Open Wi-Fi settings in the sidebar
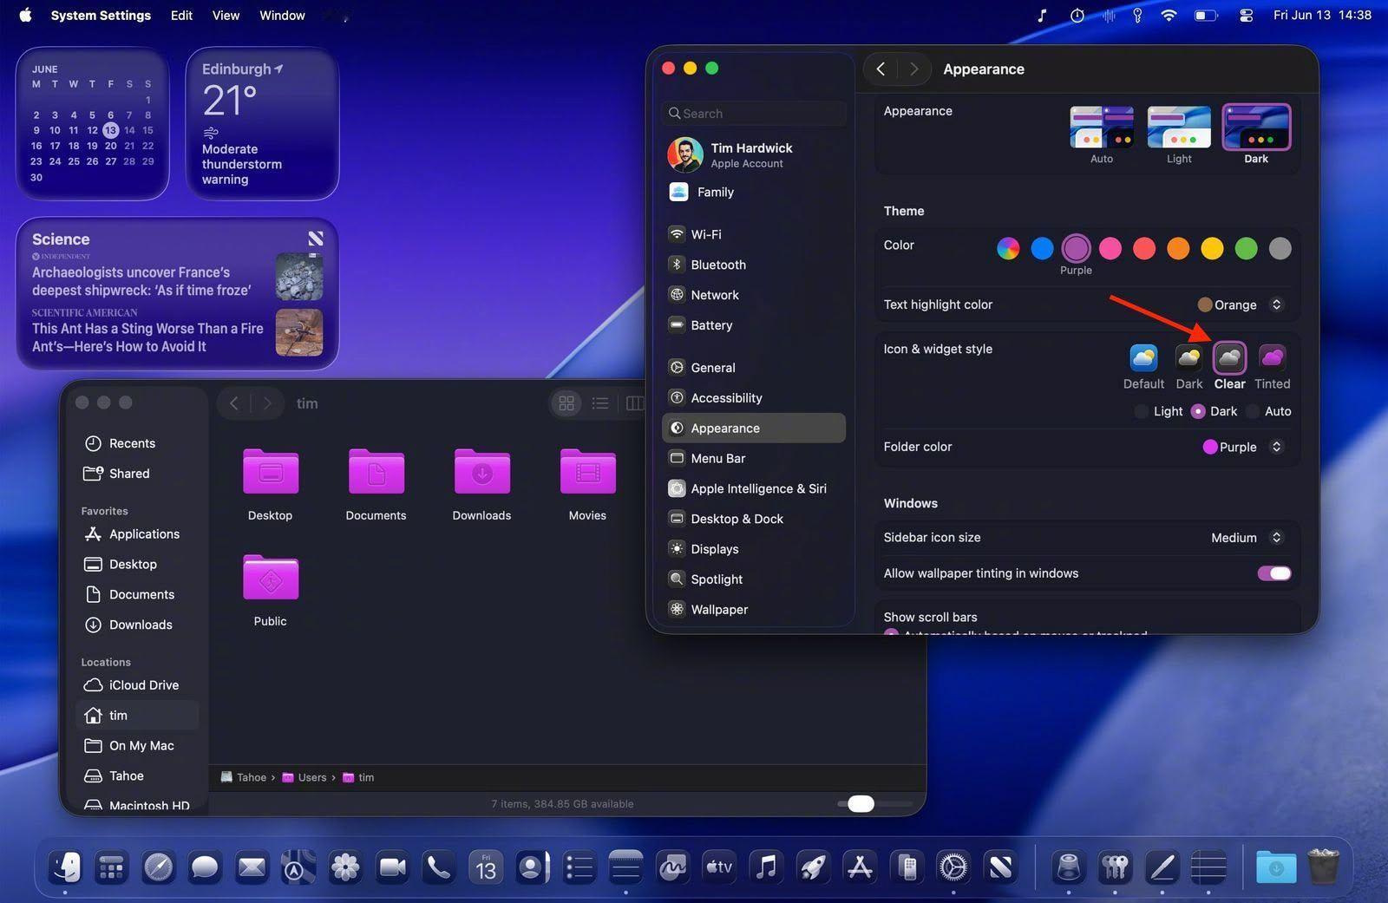 coord(705,234)
